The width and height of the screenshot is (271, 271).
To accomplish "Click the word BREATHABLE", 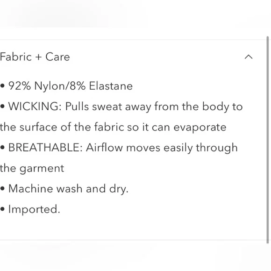I will (x=45, y=148).
